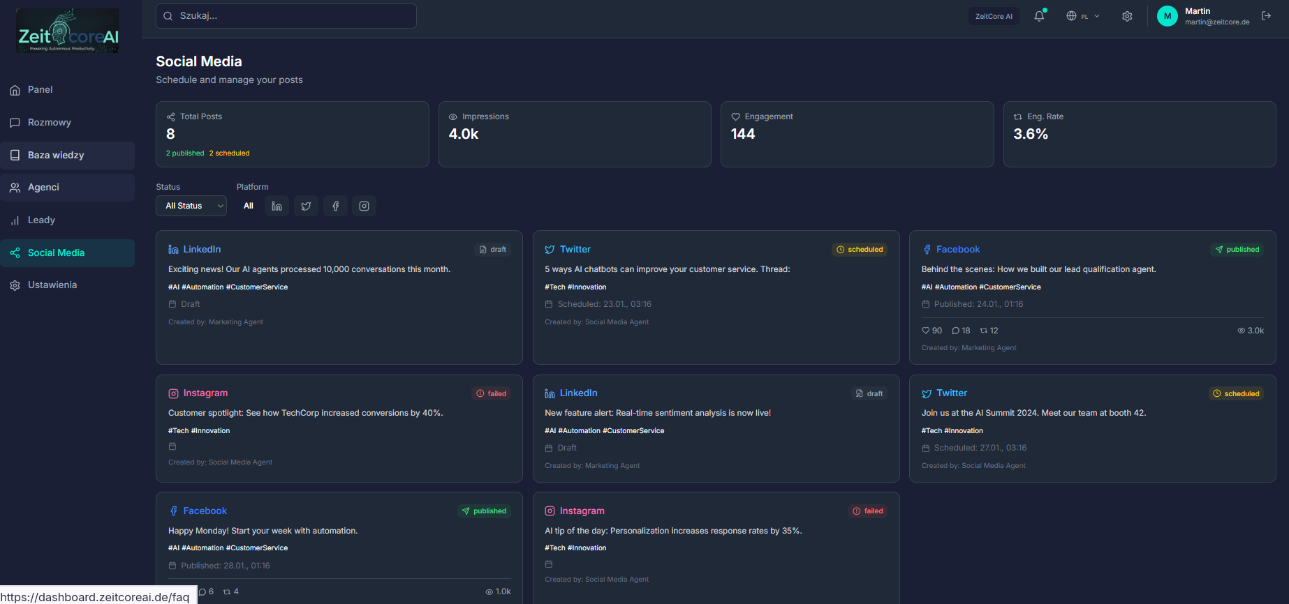Image resolution: width=1289 pixels, height=604 pixels.
Task: Filter posts by LinkedIn platform icon
Action: [x=277, y=206]
